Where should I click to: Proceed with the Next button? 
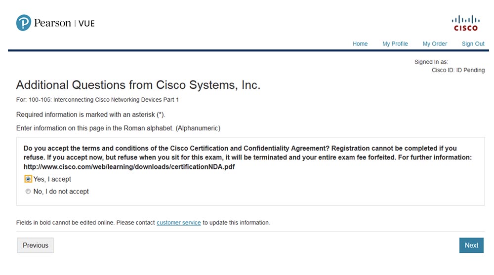click(471, 245)
